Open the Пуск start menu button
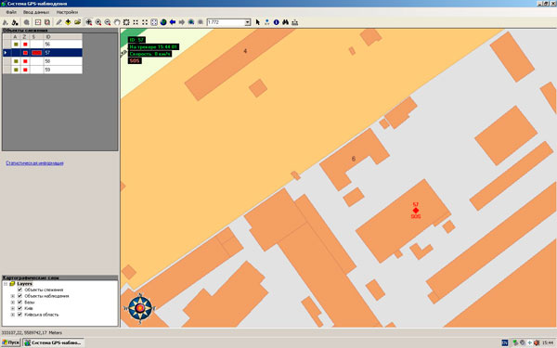The height and width of the screenshot is (348, 557). tap(11, 342)
